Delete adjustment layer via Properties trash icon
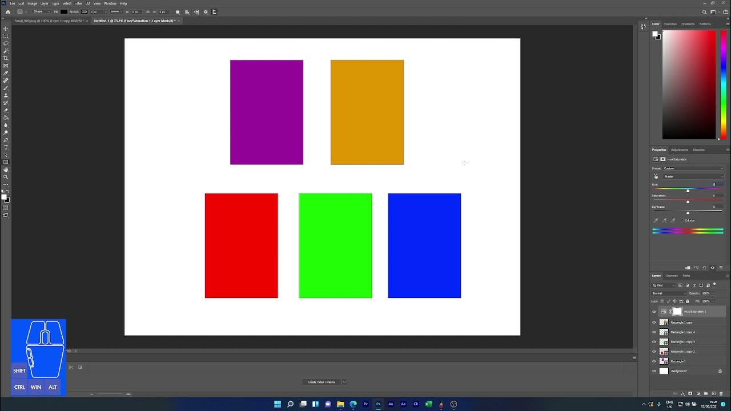This screenshot has width=731, height=411. click(721, 268)
